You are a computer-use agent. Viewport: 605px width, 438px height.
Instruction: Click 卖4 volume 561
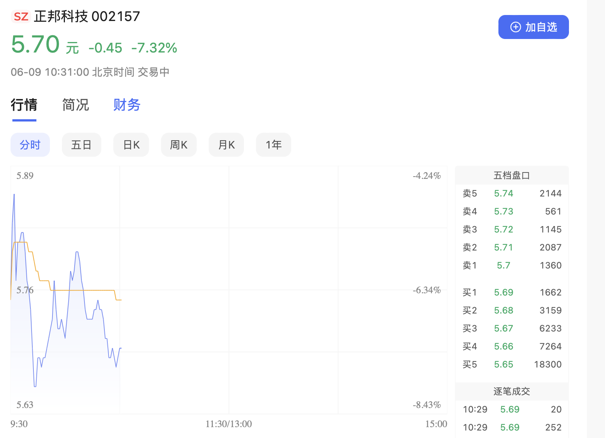(x=553, y=211)
